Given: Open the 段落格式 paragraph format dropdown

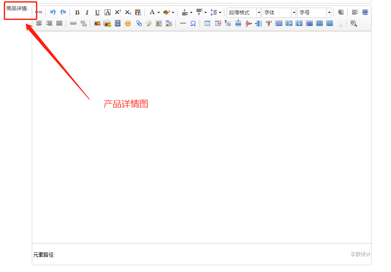Looking at the screenshot, I should click(x=244, y=12).
